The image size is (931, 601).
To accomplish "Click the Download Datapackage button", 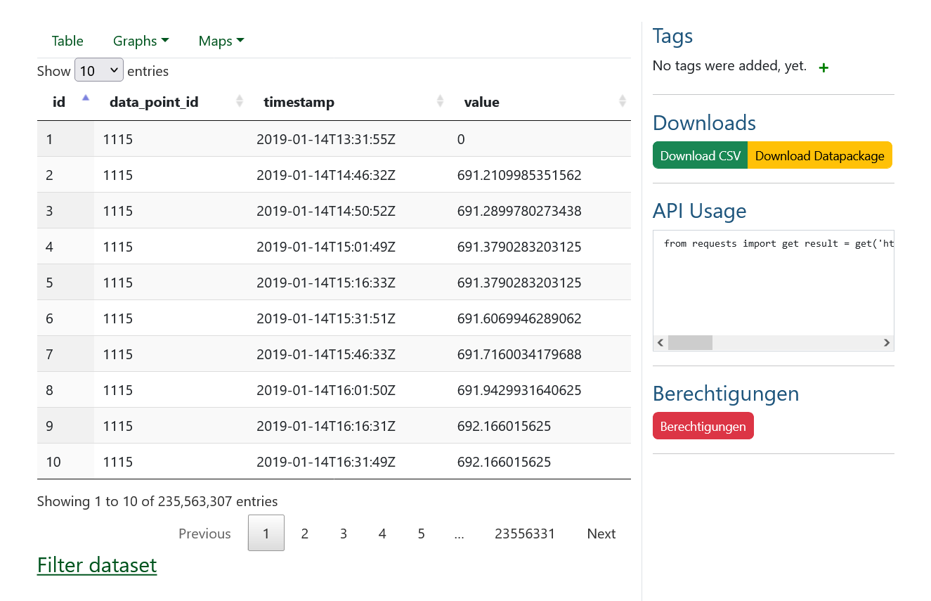I will 820,155.
